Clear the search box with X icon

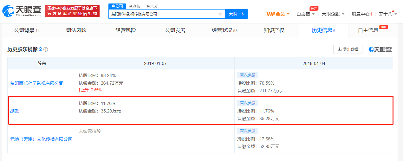click(220, 14)
